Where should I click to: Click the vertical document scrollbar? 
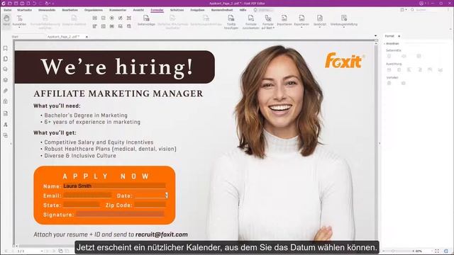[x=376, y=143]
